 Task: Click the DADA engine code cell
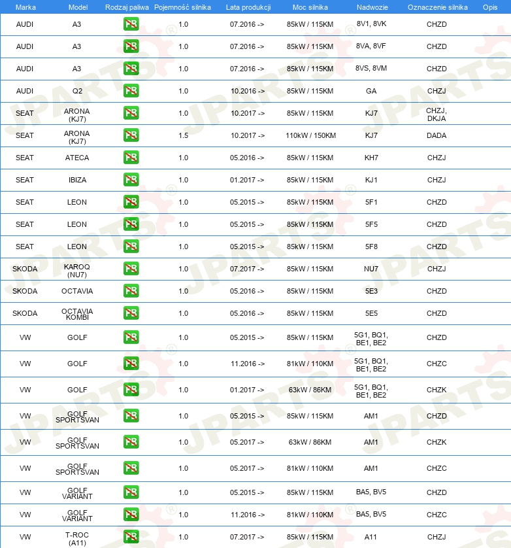coord(437,135)
